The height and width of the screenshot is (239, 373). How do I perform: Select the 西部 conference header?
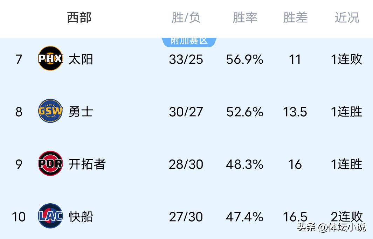tap(80, 17)
